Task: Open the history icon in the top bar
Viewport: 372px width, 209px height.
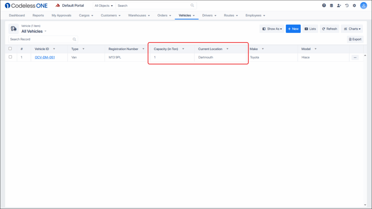Action: (347, 5)
